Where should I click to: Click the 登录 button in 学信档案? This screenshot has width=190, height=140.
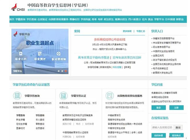159,108
